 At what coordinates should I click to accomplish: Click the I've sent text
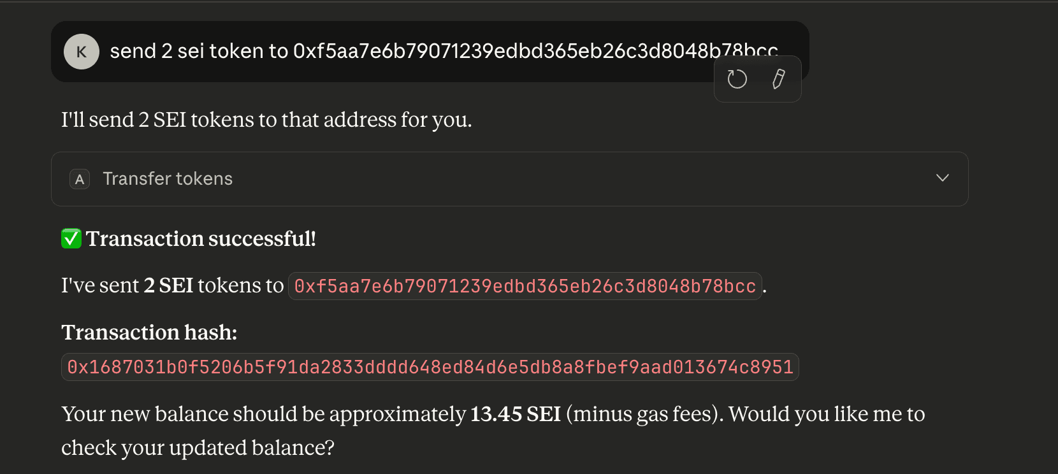[100, 285]
